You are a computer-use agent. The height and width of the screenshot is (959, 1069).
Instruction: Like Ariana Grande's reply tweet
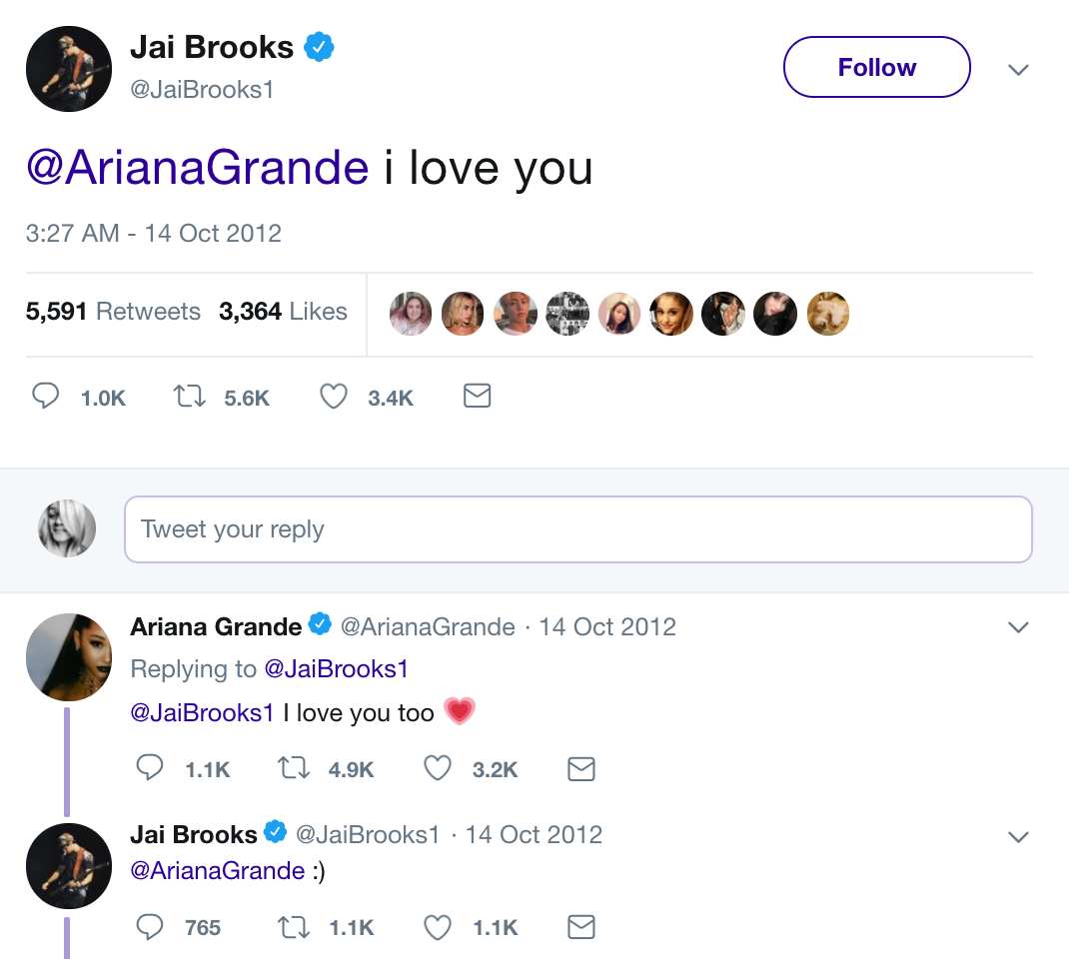tap(438, 768)
